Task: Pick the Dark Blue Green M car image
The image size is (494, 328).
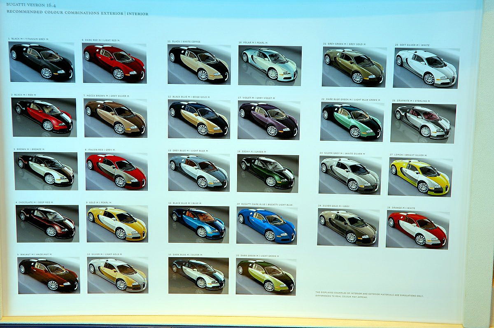Action: tap(352, 121)
